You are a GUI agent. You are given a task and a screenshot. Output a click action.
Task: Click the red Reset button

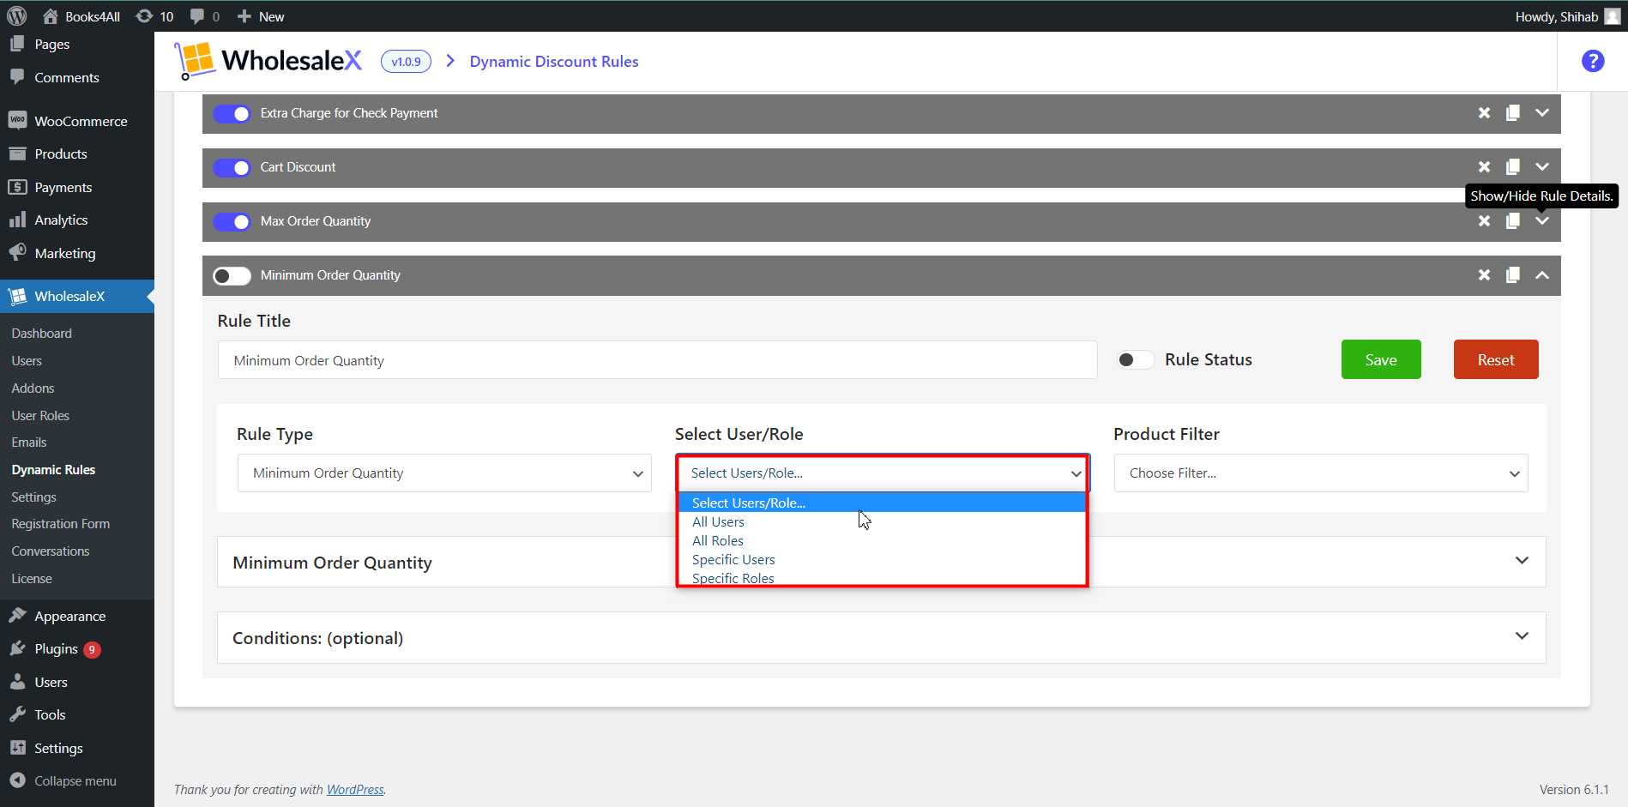pos(1496,359)
